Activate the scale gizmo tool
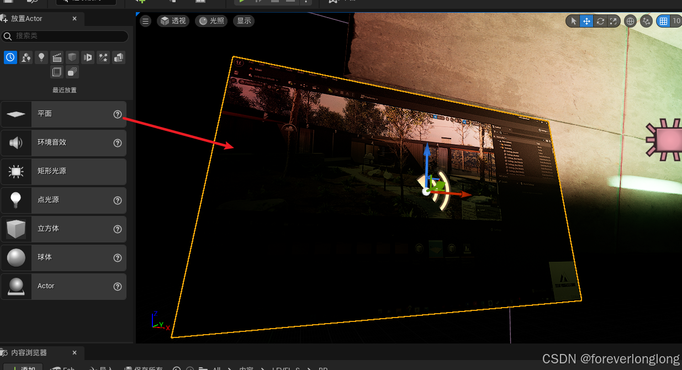 613,21
